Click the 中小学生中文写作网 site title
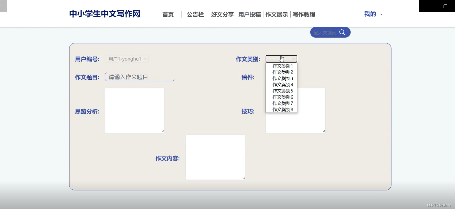Screen dimensions: 455x209 coord(105,14)
